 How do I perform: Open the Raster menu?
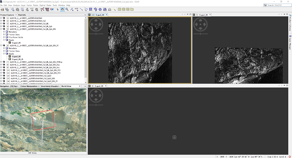click(36, 5)
